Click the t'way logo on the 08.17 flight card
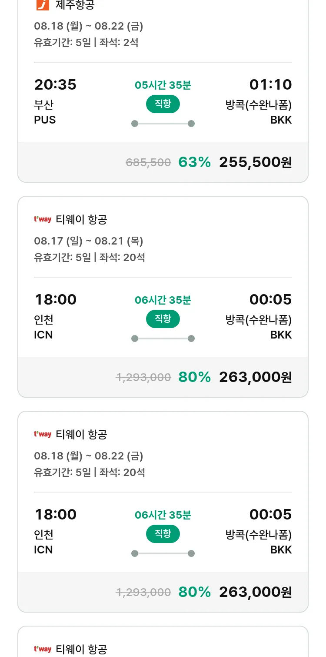 (x=43, y=219)
